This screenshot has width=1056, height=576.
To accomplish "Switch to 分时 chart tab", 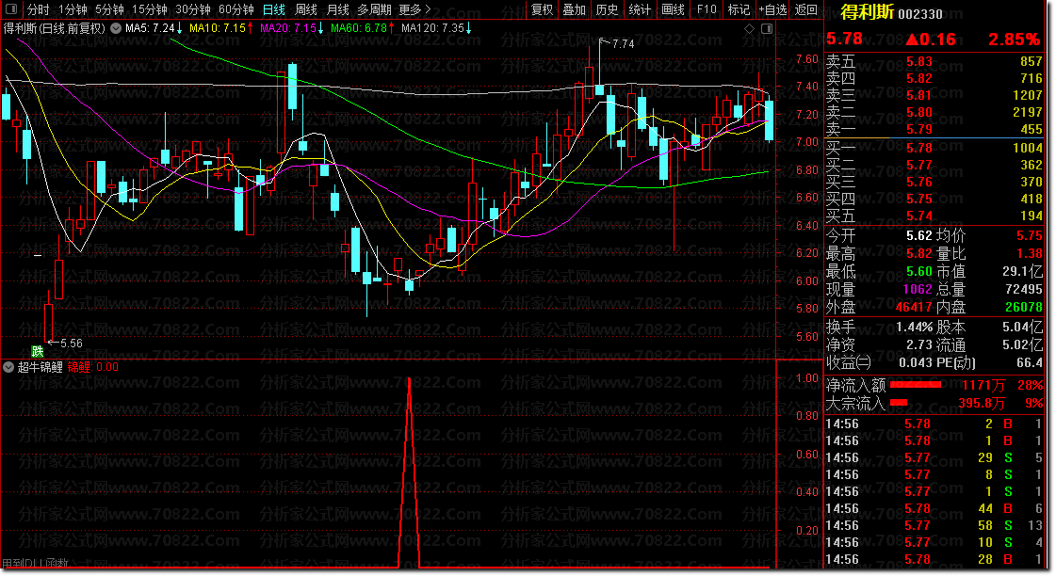I will [x=38, y=9].
